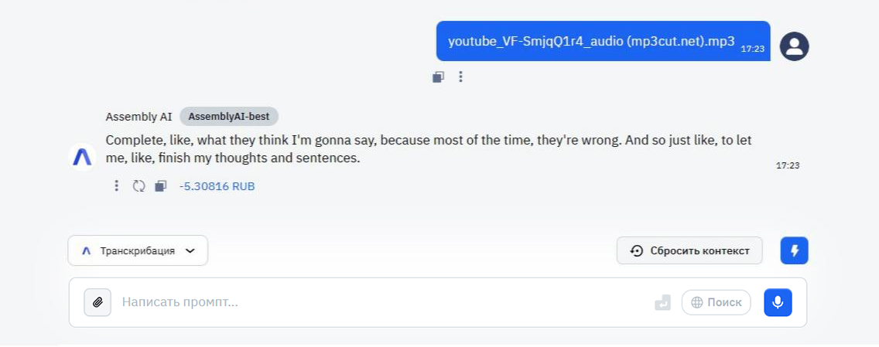Toggle the Поиск web search option
The width and height of the screenshot is (879, 347).
point(716,302)
